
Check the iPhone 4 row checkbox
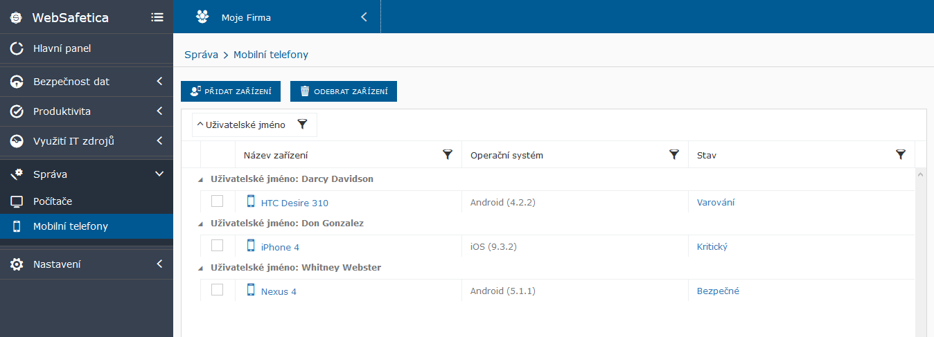pyautogui.click(x=218, y=246)
